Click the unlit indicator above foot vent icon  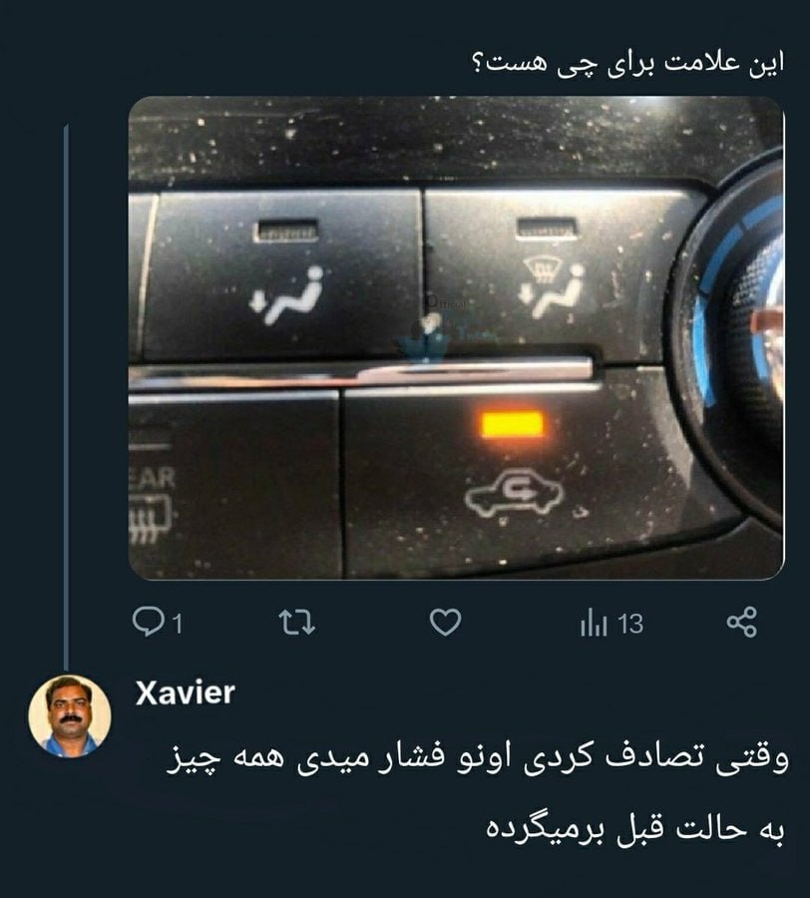[285, 230]
